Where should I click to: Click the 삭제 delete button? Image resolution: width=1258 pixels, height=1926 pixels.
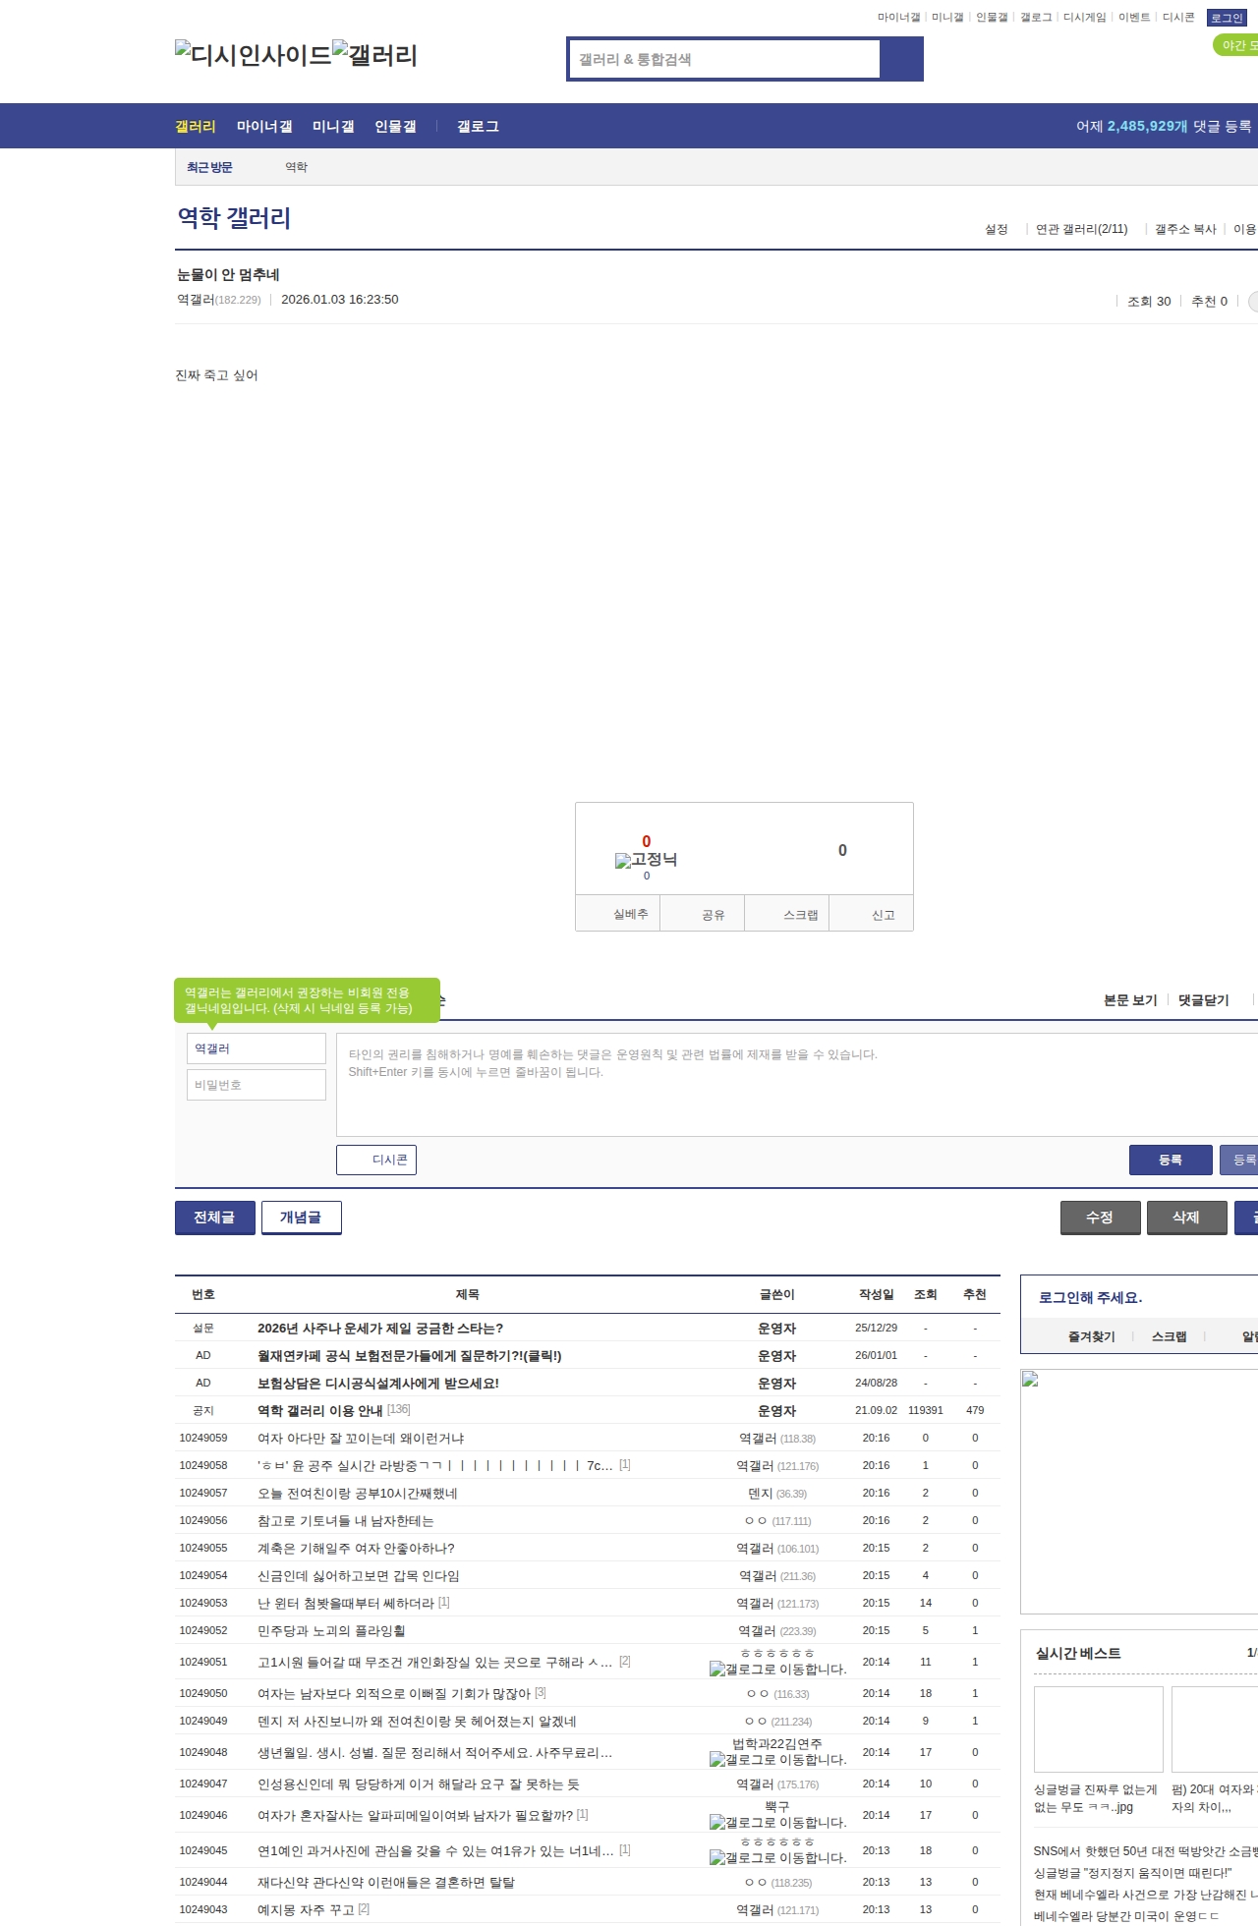pos(1186,1218)
